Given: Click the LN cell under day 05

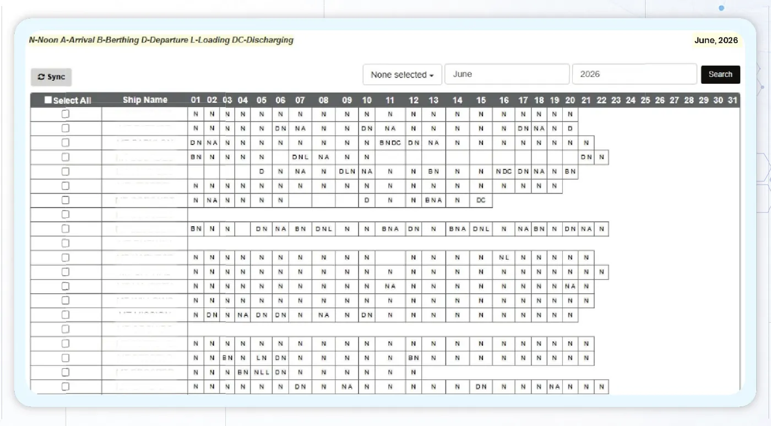Looking at the screenshot, I should click(262, 358).
